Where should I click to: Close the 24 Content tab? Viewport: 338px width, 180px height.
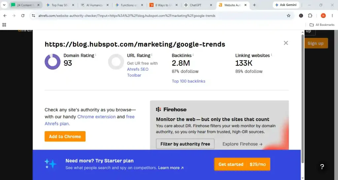(38, 5)
